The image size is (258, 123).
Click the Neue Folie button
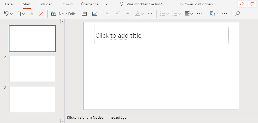64,14
